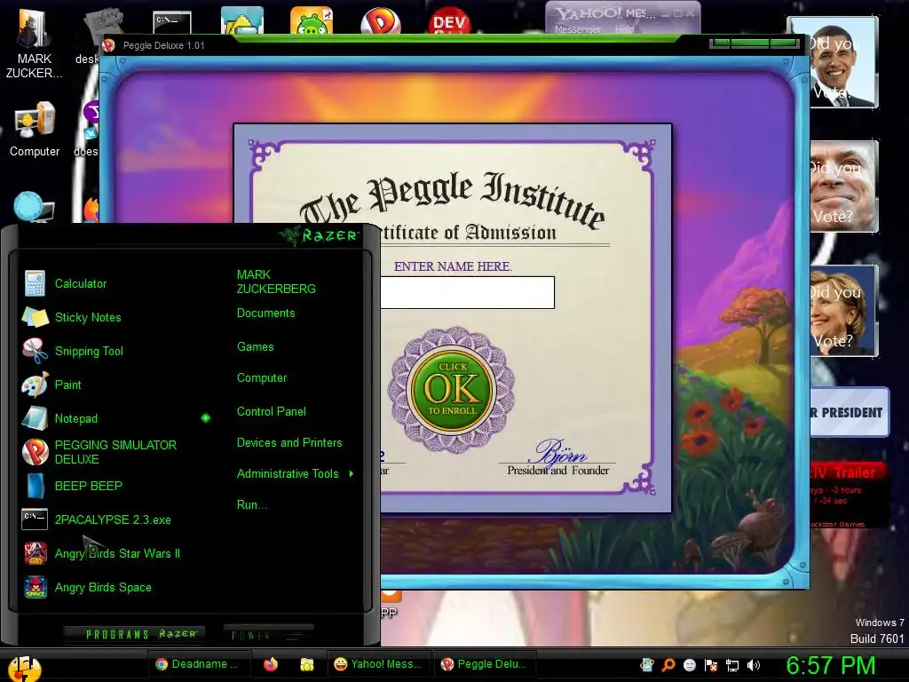Open the Computer desktop icon

pyautogui.click(x=35, y=129)
